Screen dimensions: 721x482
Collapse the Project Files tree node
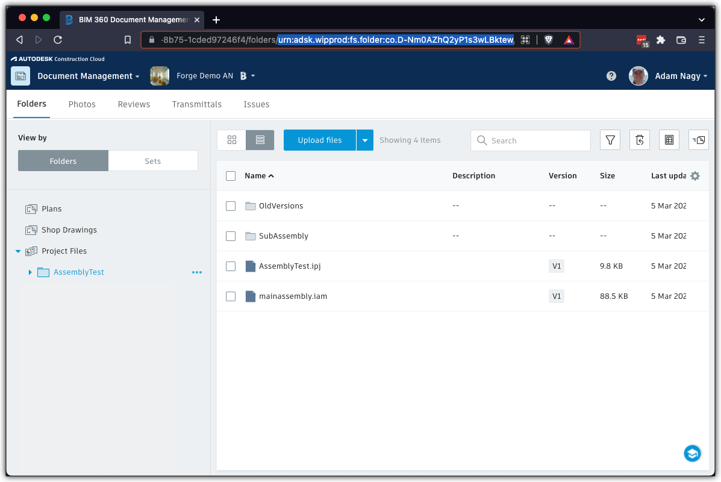(18, 251)
